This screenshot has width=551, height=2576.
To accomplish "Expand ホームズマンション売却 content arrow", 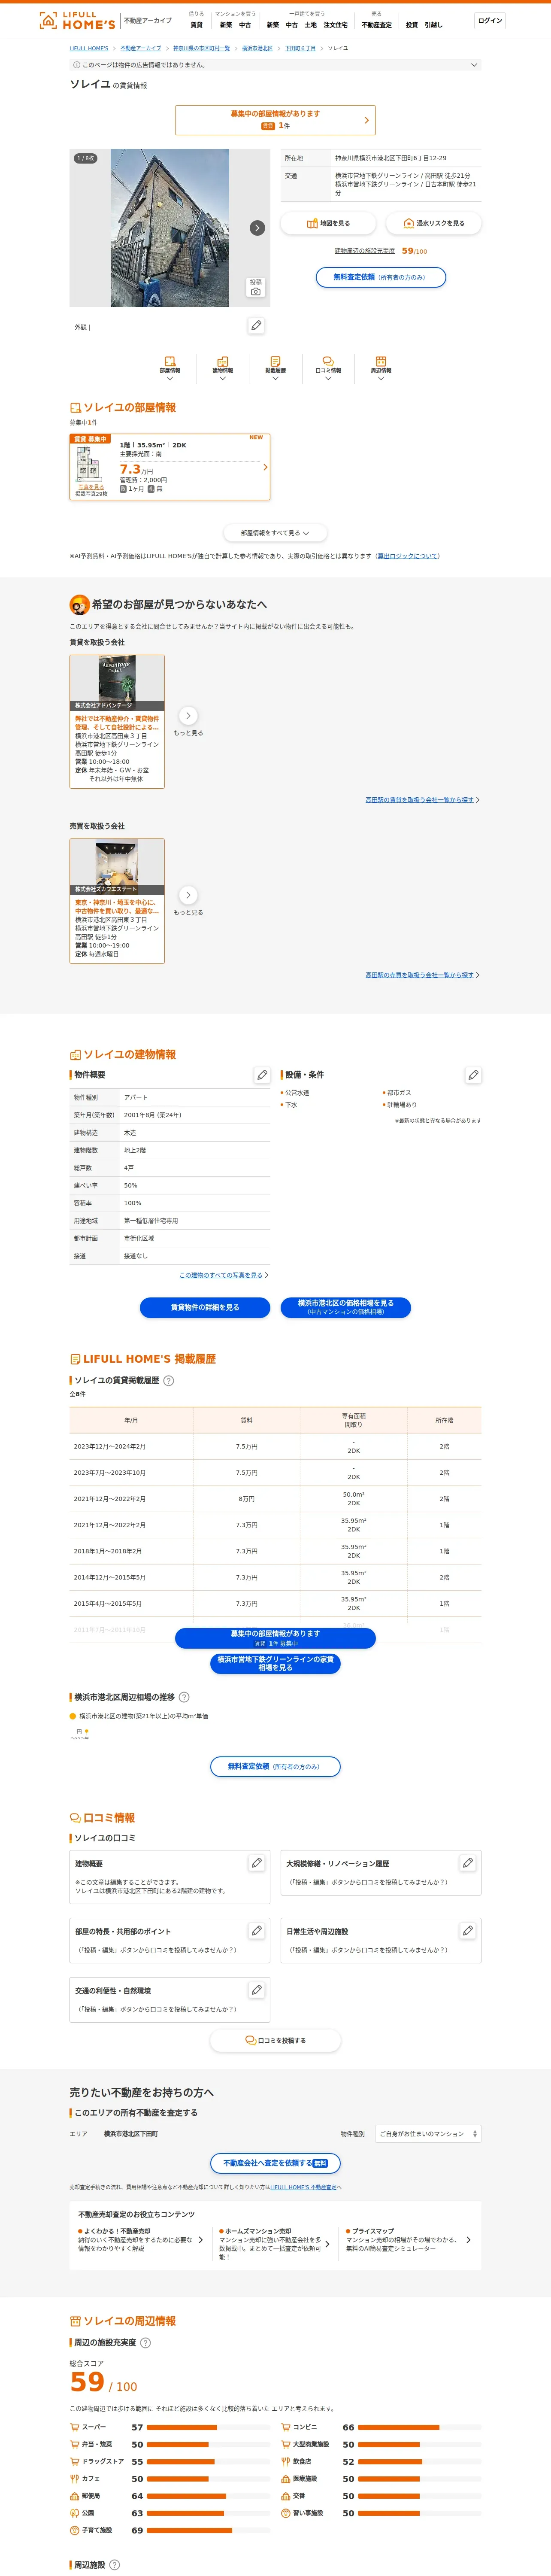I will click(327, 2245).
